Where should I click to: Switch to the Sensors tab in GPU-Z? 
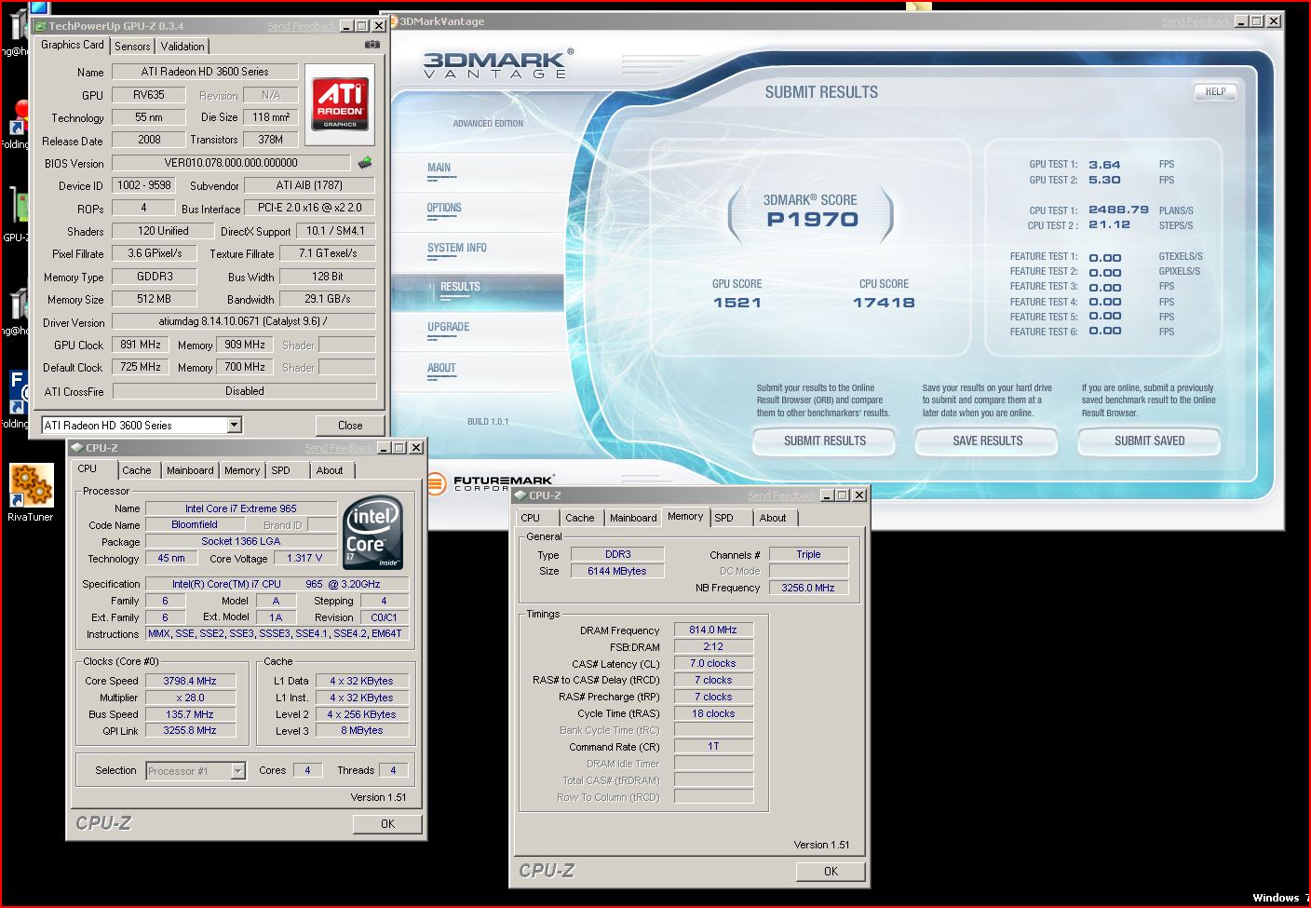point(132,47)
